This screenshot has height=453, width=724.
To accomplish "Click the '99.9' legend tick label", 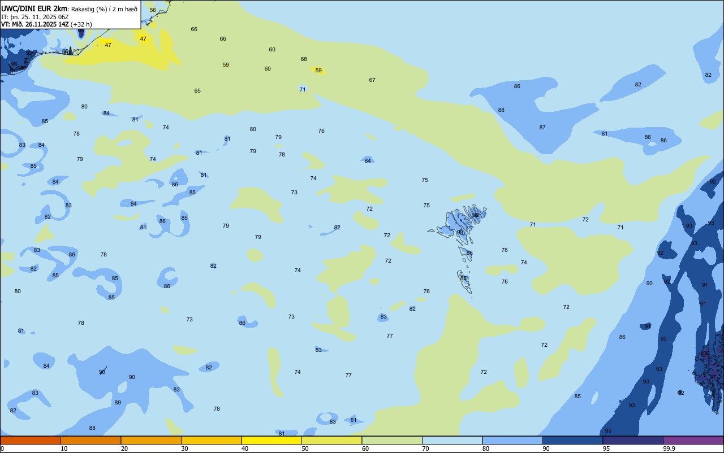I will [669, 448].
